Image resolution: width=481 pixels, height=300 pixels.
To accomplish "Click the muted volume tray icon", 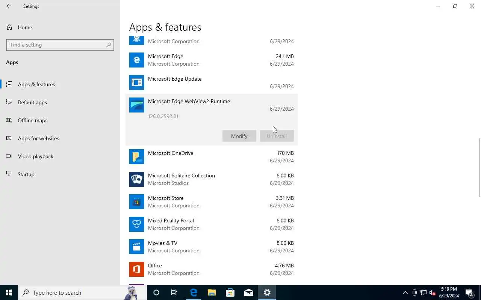I will click(x=433, y=292).
